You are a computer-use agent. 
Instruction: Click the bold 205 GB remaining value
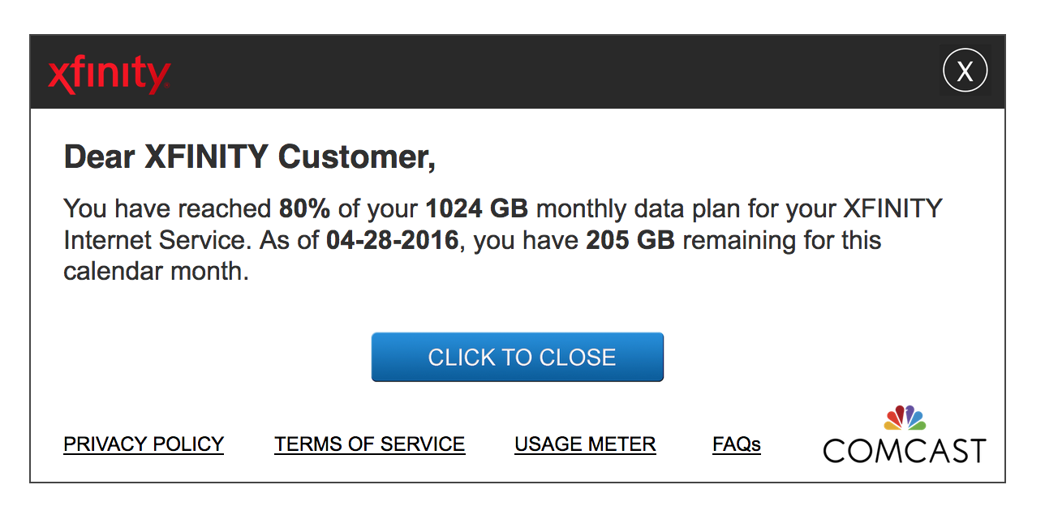pos(630,241)
